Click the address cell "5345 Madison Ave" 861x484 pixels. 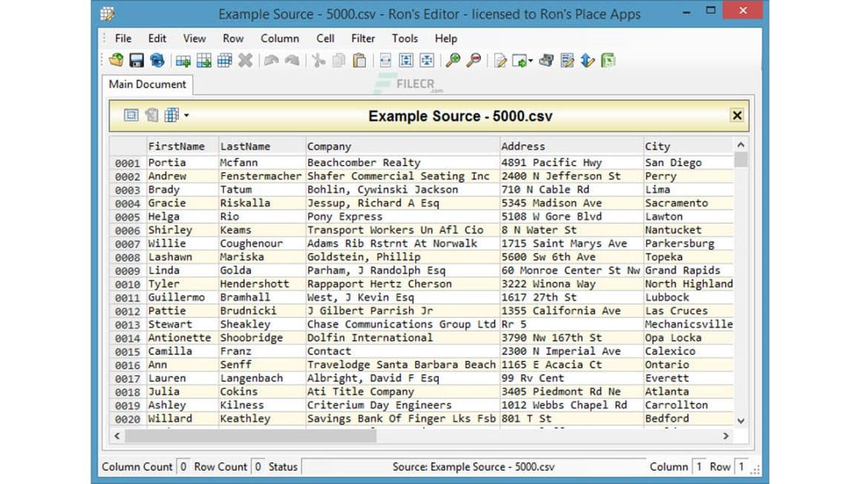coord(571,203)
